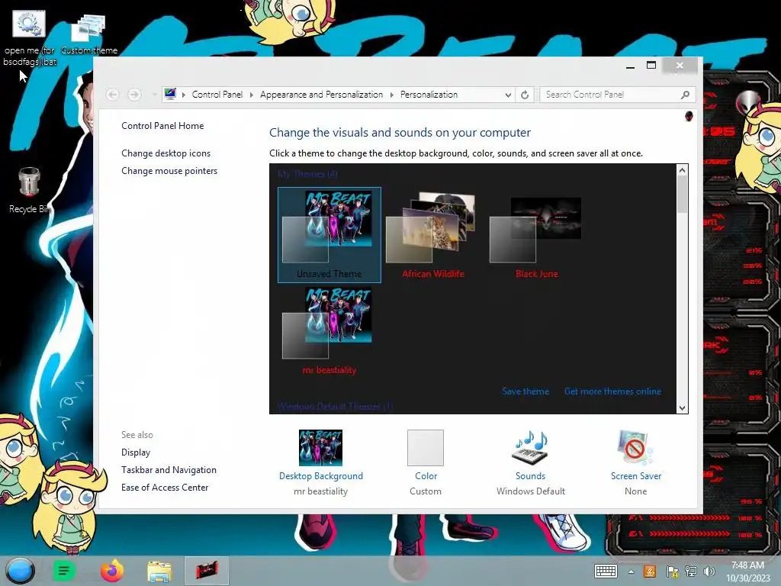This screenshot has width=781, height=586.
Task: Select the Recycle Bin desktop icon
Action: pos(30,190)
